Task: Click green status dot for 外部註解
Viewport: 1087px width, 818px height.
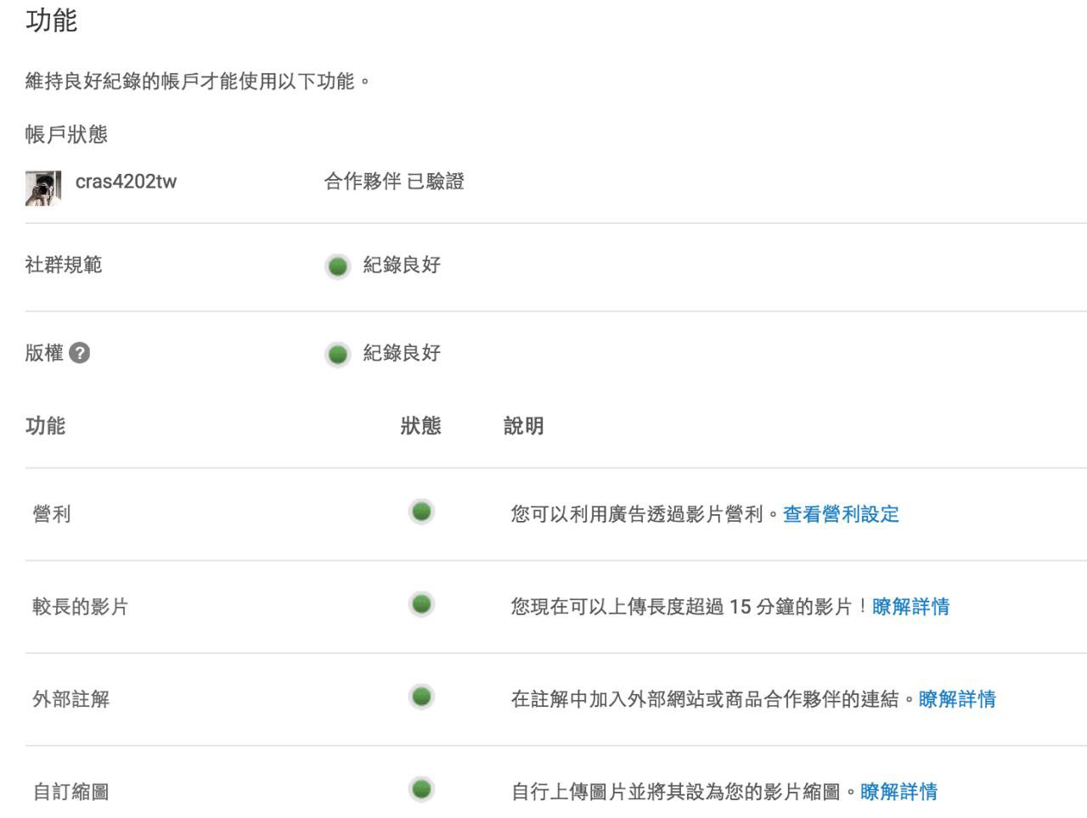Action: (x=421, y=697)
